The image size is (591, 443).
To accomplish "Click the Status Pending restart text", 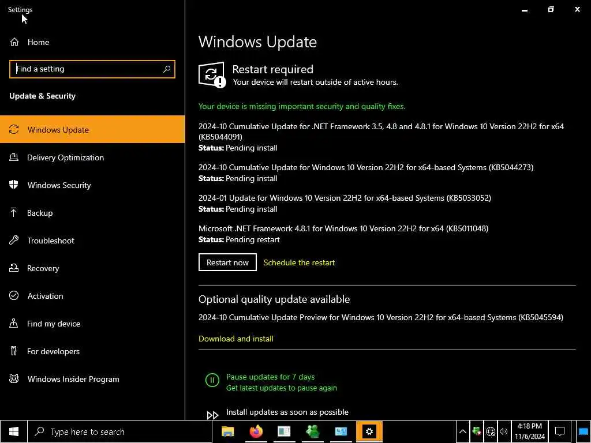I will pos(240,239).
